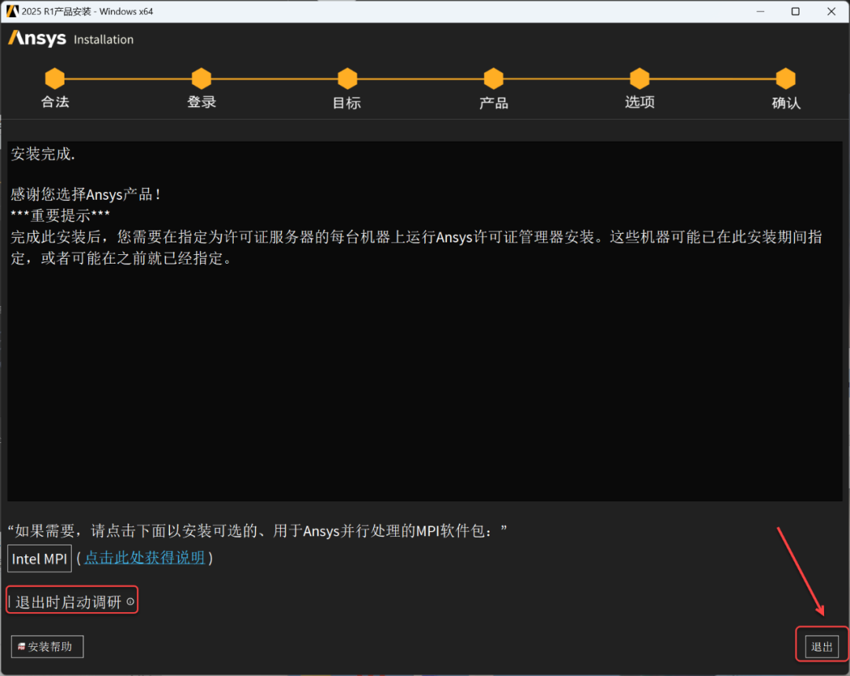The width and height of the screenshot is (850, 676).
Task: Open the 安装帮助 PDF help
Action: (x=47, y=647)
